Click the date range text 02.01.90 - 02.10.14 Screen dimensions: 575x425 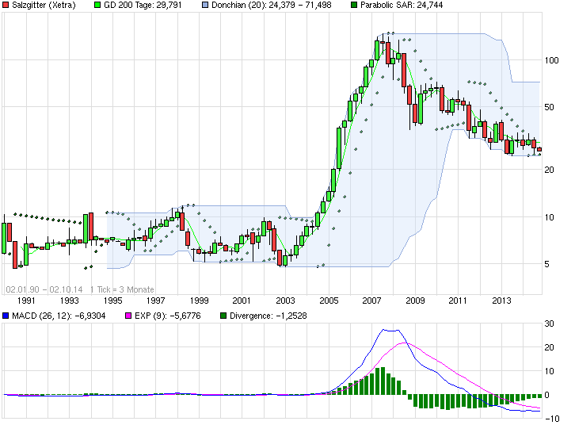coord(44,289)
